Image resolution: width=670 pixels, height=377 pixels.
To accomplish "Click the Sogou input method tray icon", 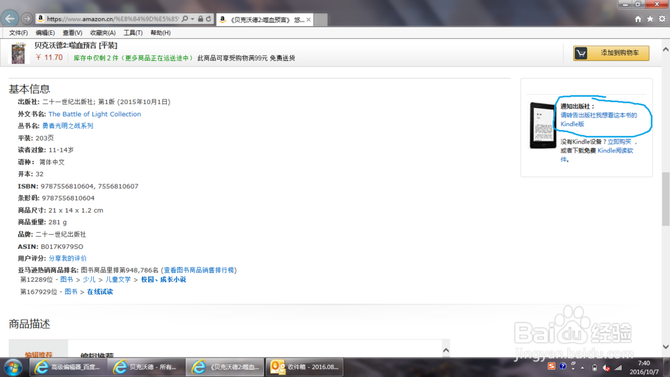I will 551,366.
